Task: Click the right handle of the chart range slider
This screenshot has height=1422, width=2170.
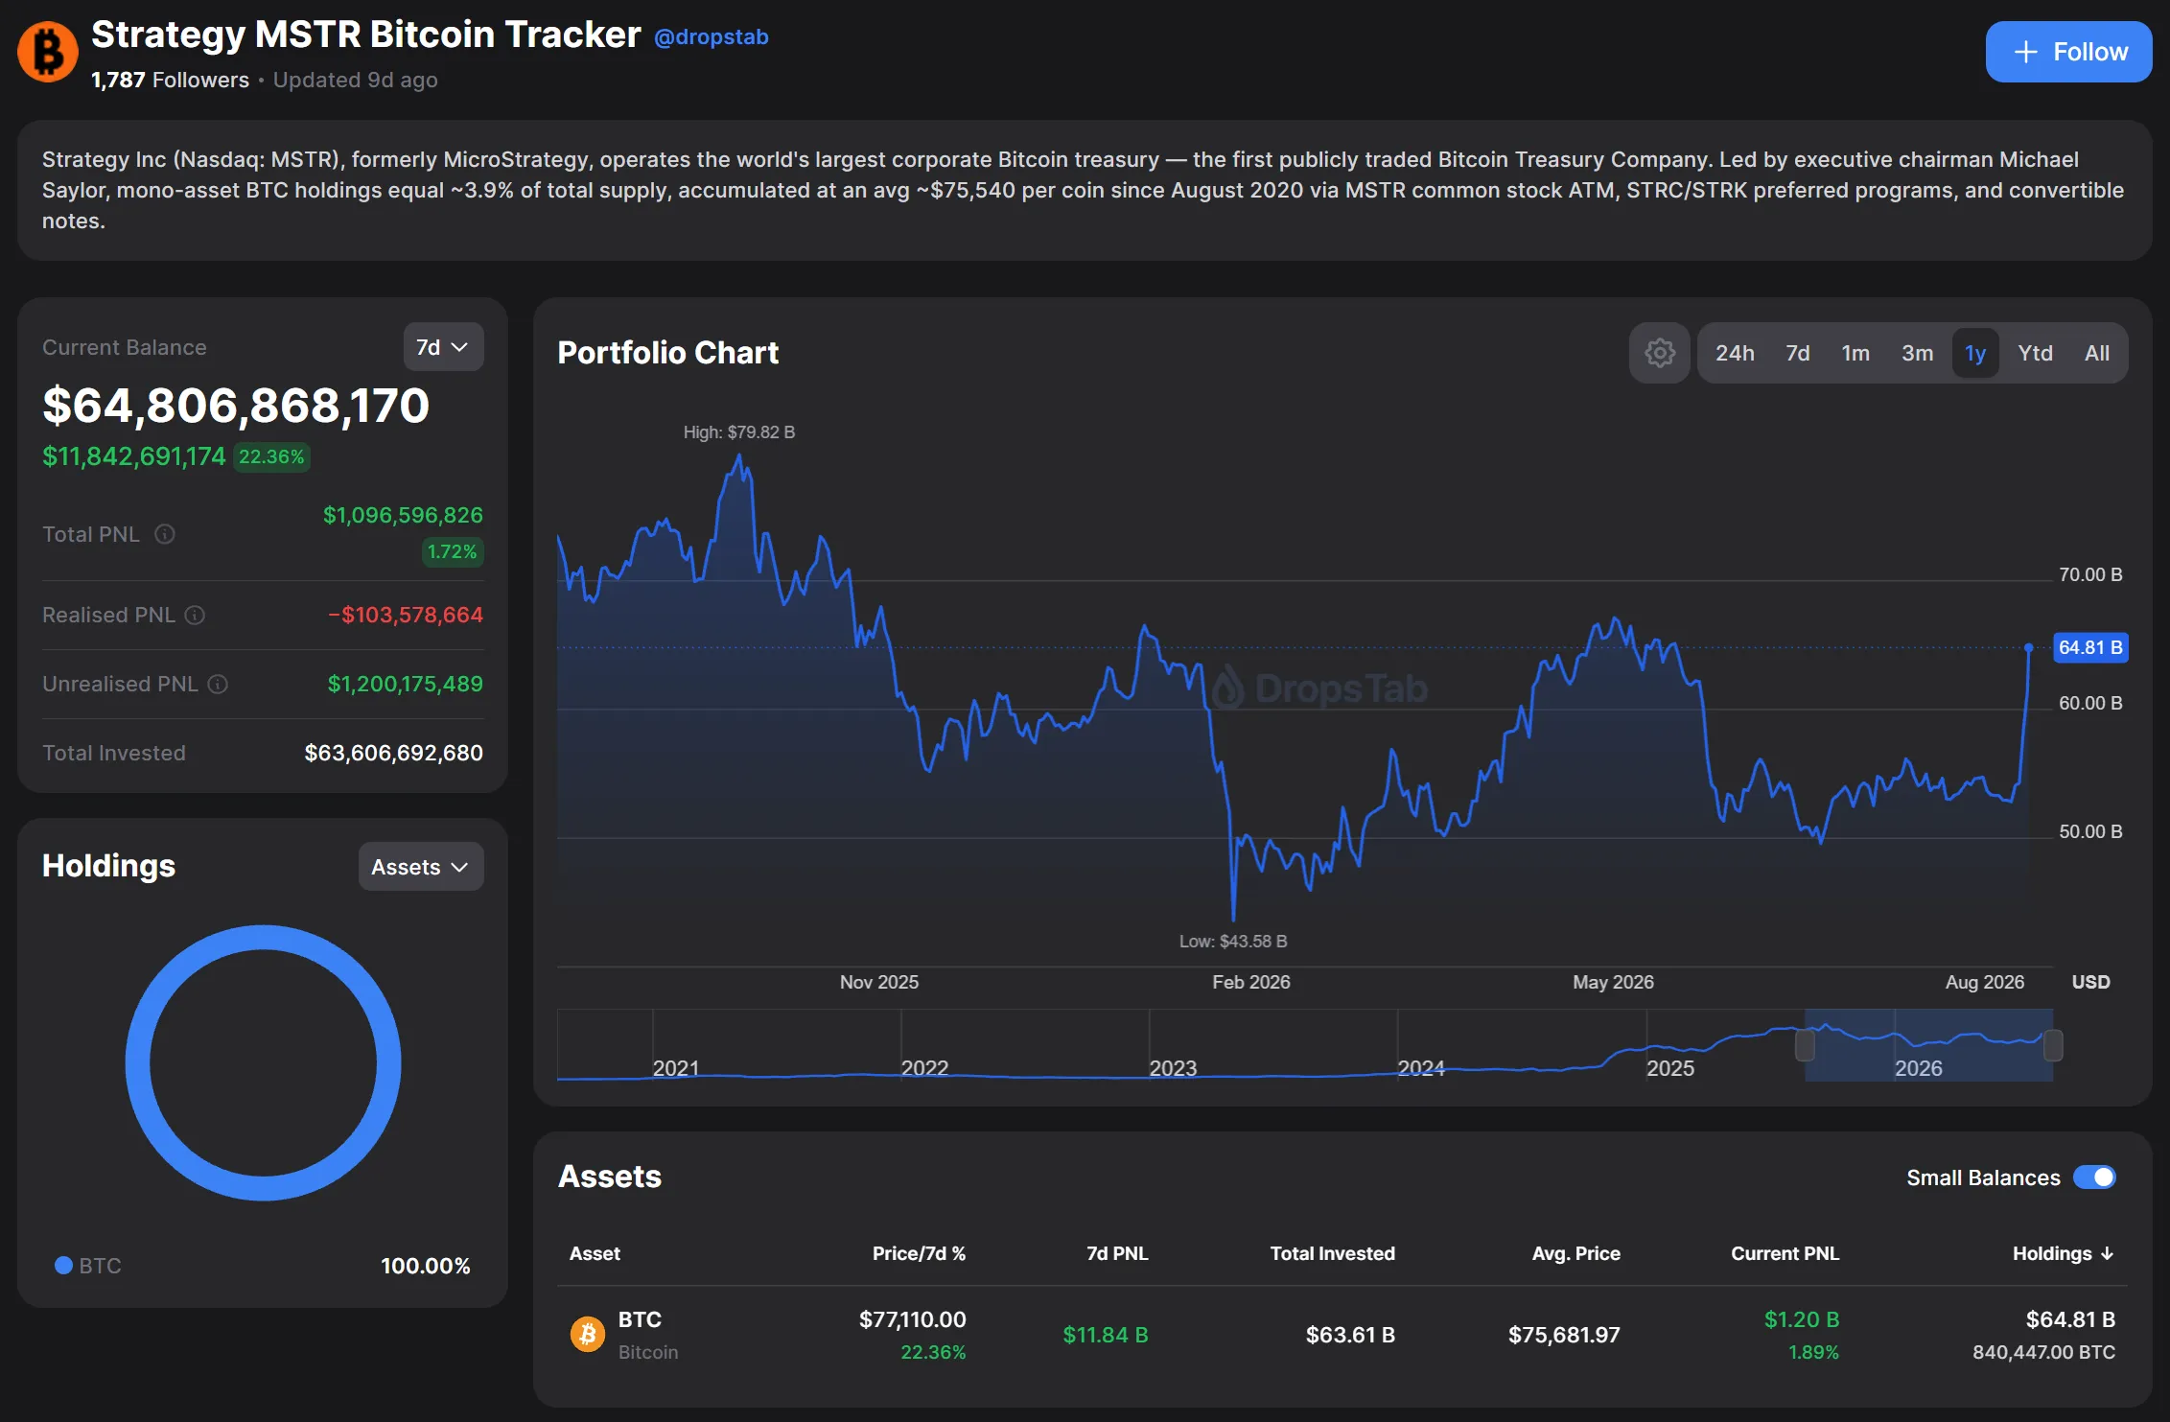Action: pyautogui.click(x=2053, y=1045)
